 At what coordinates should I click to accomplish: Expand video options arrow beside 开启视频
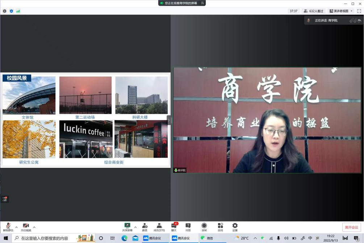tap(34, 227)
